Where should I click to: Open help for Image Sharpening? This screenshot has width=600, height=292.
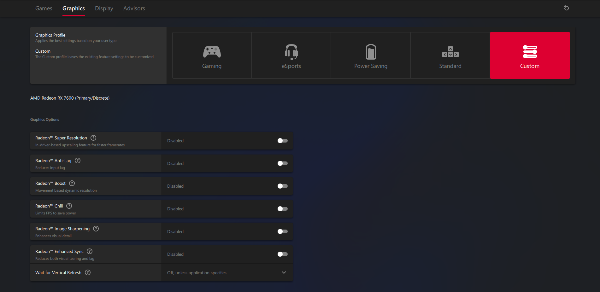pyautogui.click(x=96, y=229)
